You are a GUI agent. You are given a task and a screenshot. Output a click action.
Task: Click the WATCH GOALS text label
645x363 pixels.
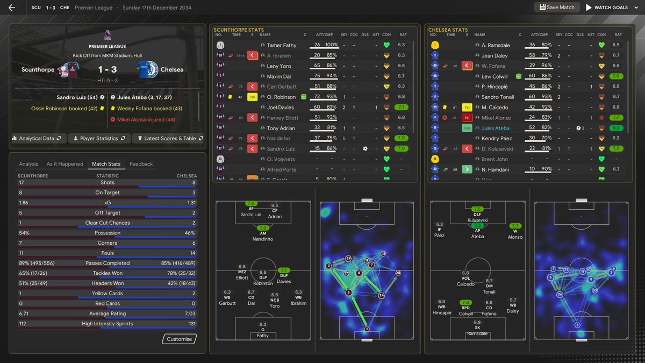click(x=611, y=8)
